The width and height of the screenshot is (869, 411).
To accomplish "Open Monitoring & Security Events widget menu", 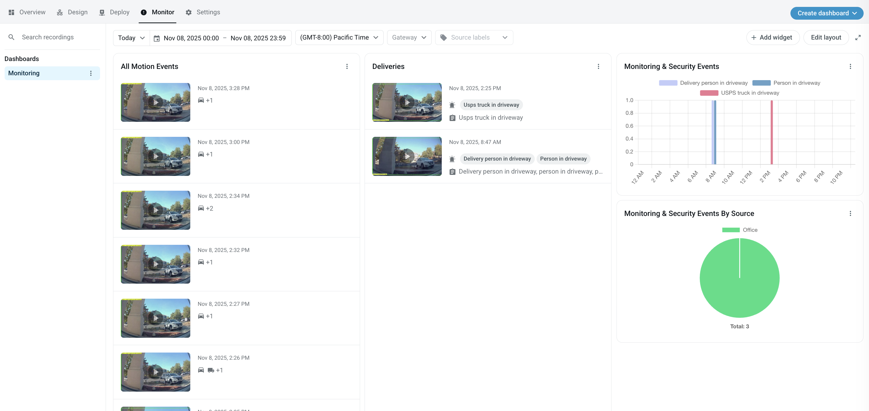I will (x=850, y=66).
